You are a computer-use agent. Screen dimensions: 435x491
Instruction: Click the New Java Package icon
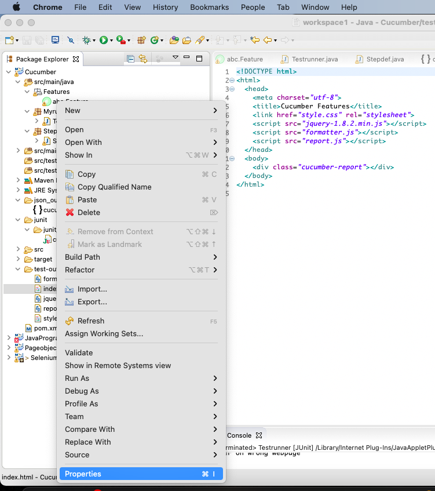pos(141,40)
